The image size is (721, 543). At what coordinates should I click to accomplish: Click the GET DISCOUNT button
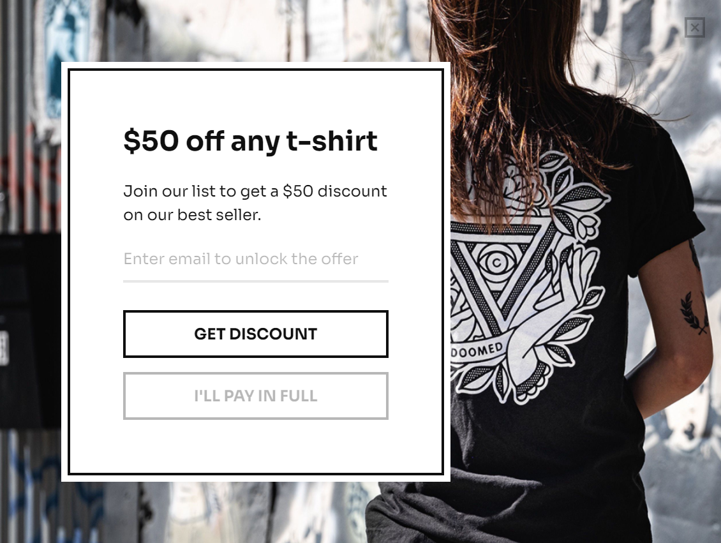point(256,334)
